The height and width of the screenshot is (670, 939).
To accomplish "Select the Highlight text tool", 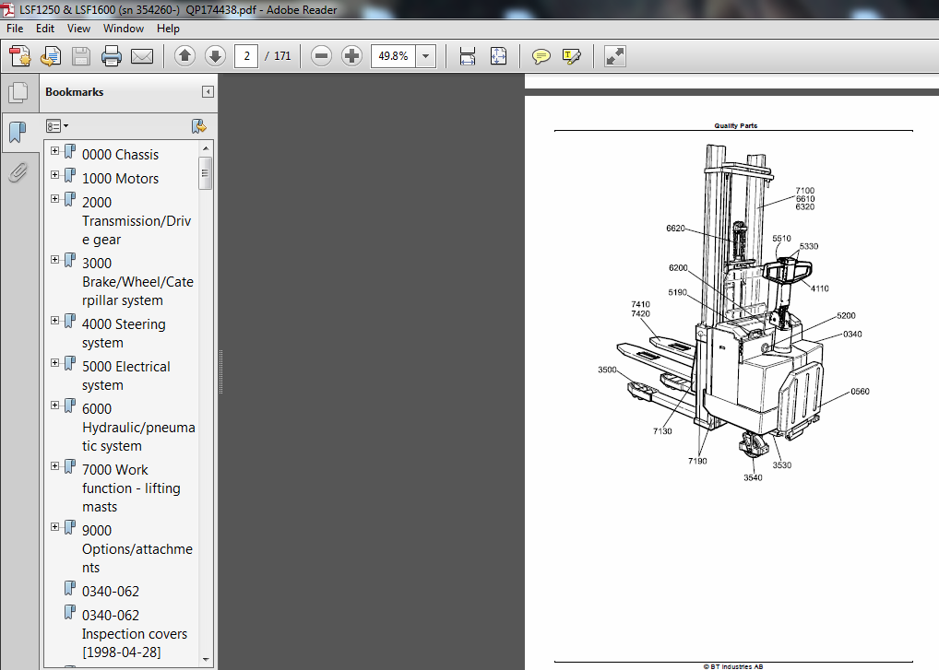I will pos(572,57).
